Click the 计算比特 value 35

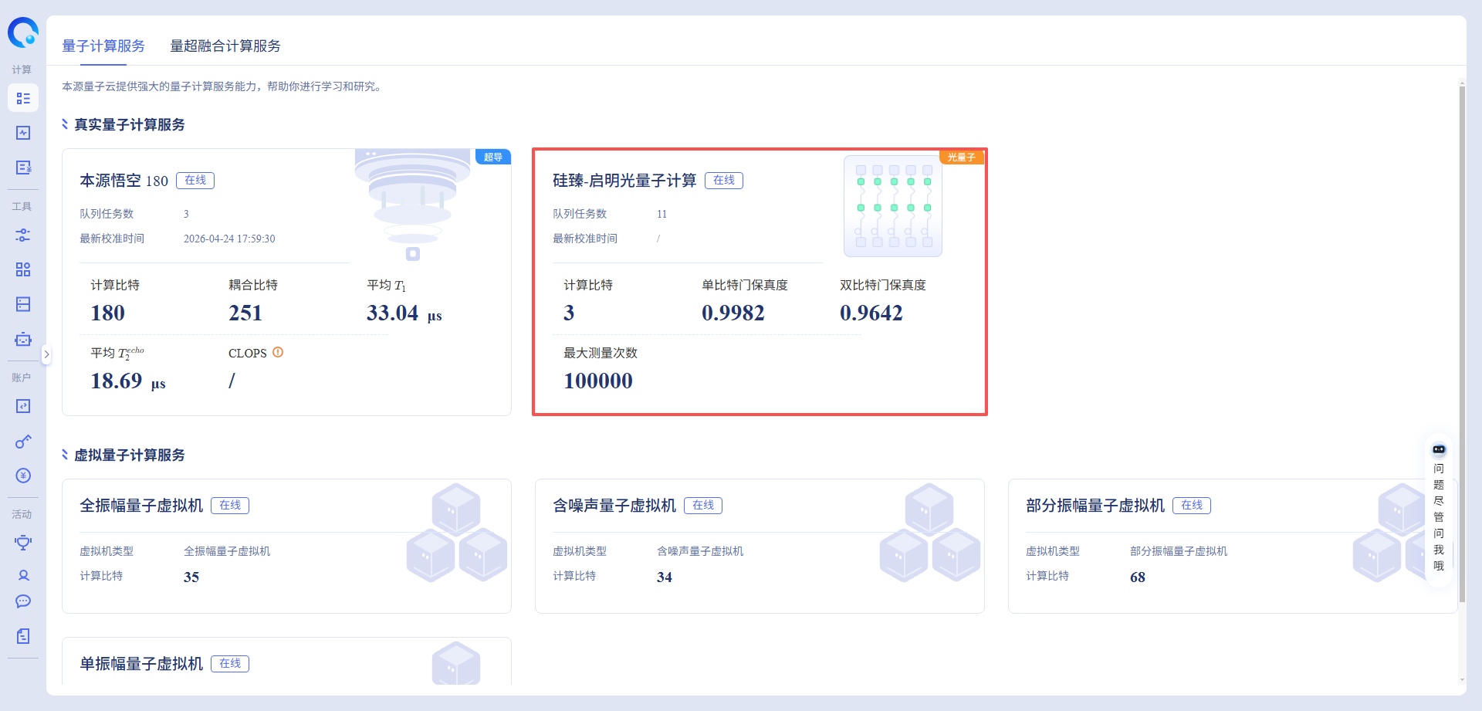click(x=191, y=577)
